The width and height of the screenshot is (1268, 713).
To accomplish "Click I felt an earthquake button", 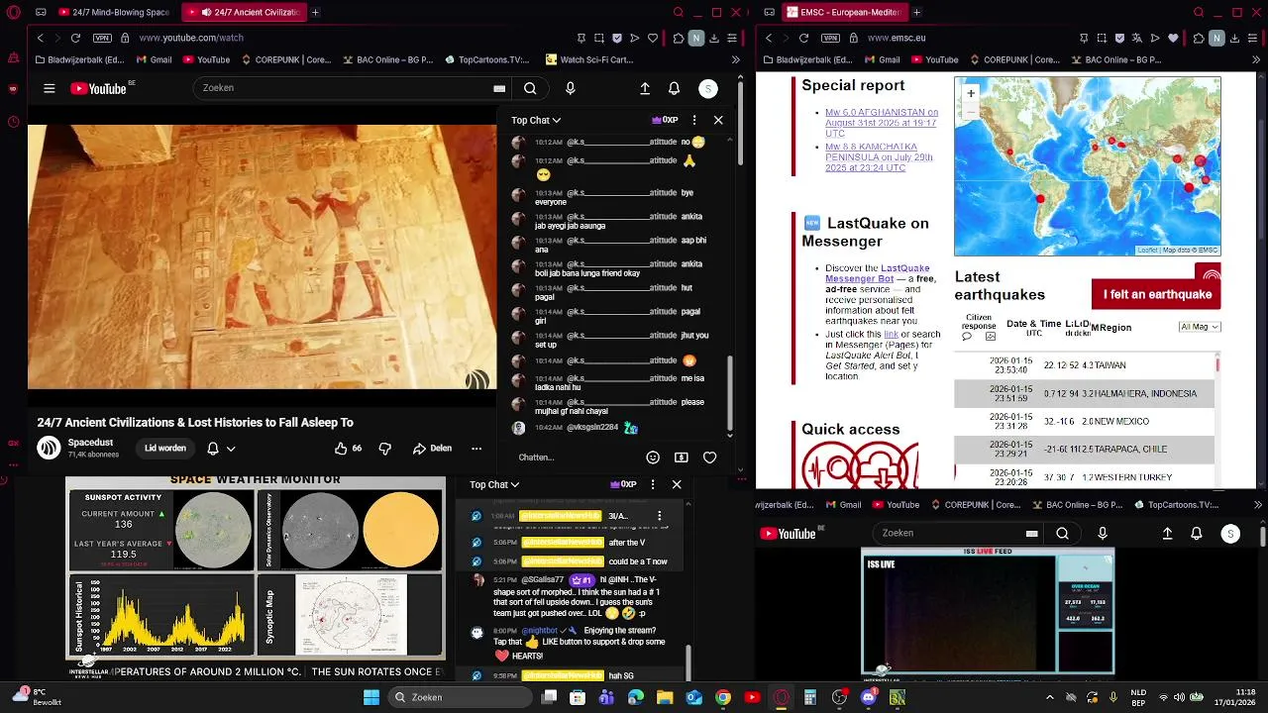I will [x=1157, y=294].
